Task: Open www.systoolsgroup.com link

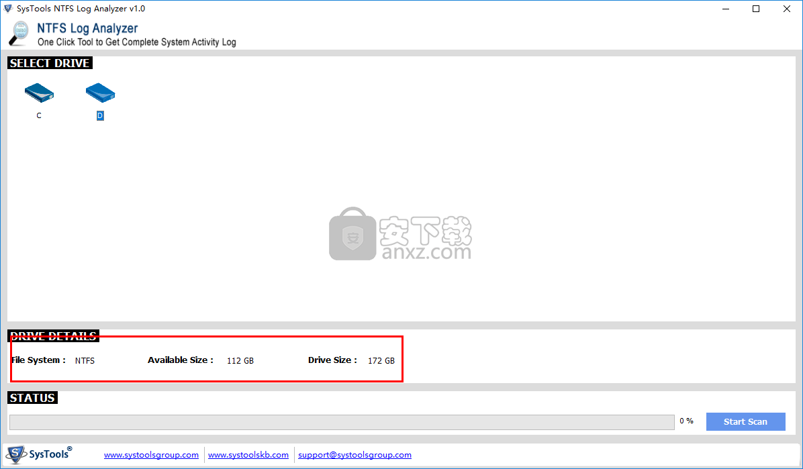Action: (x=151, y=455)
